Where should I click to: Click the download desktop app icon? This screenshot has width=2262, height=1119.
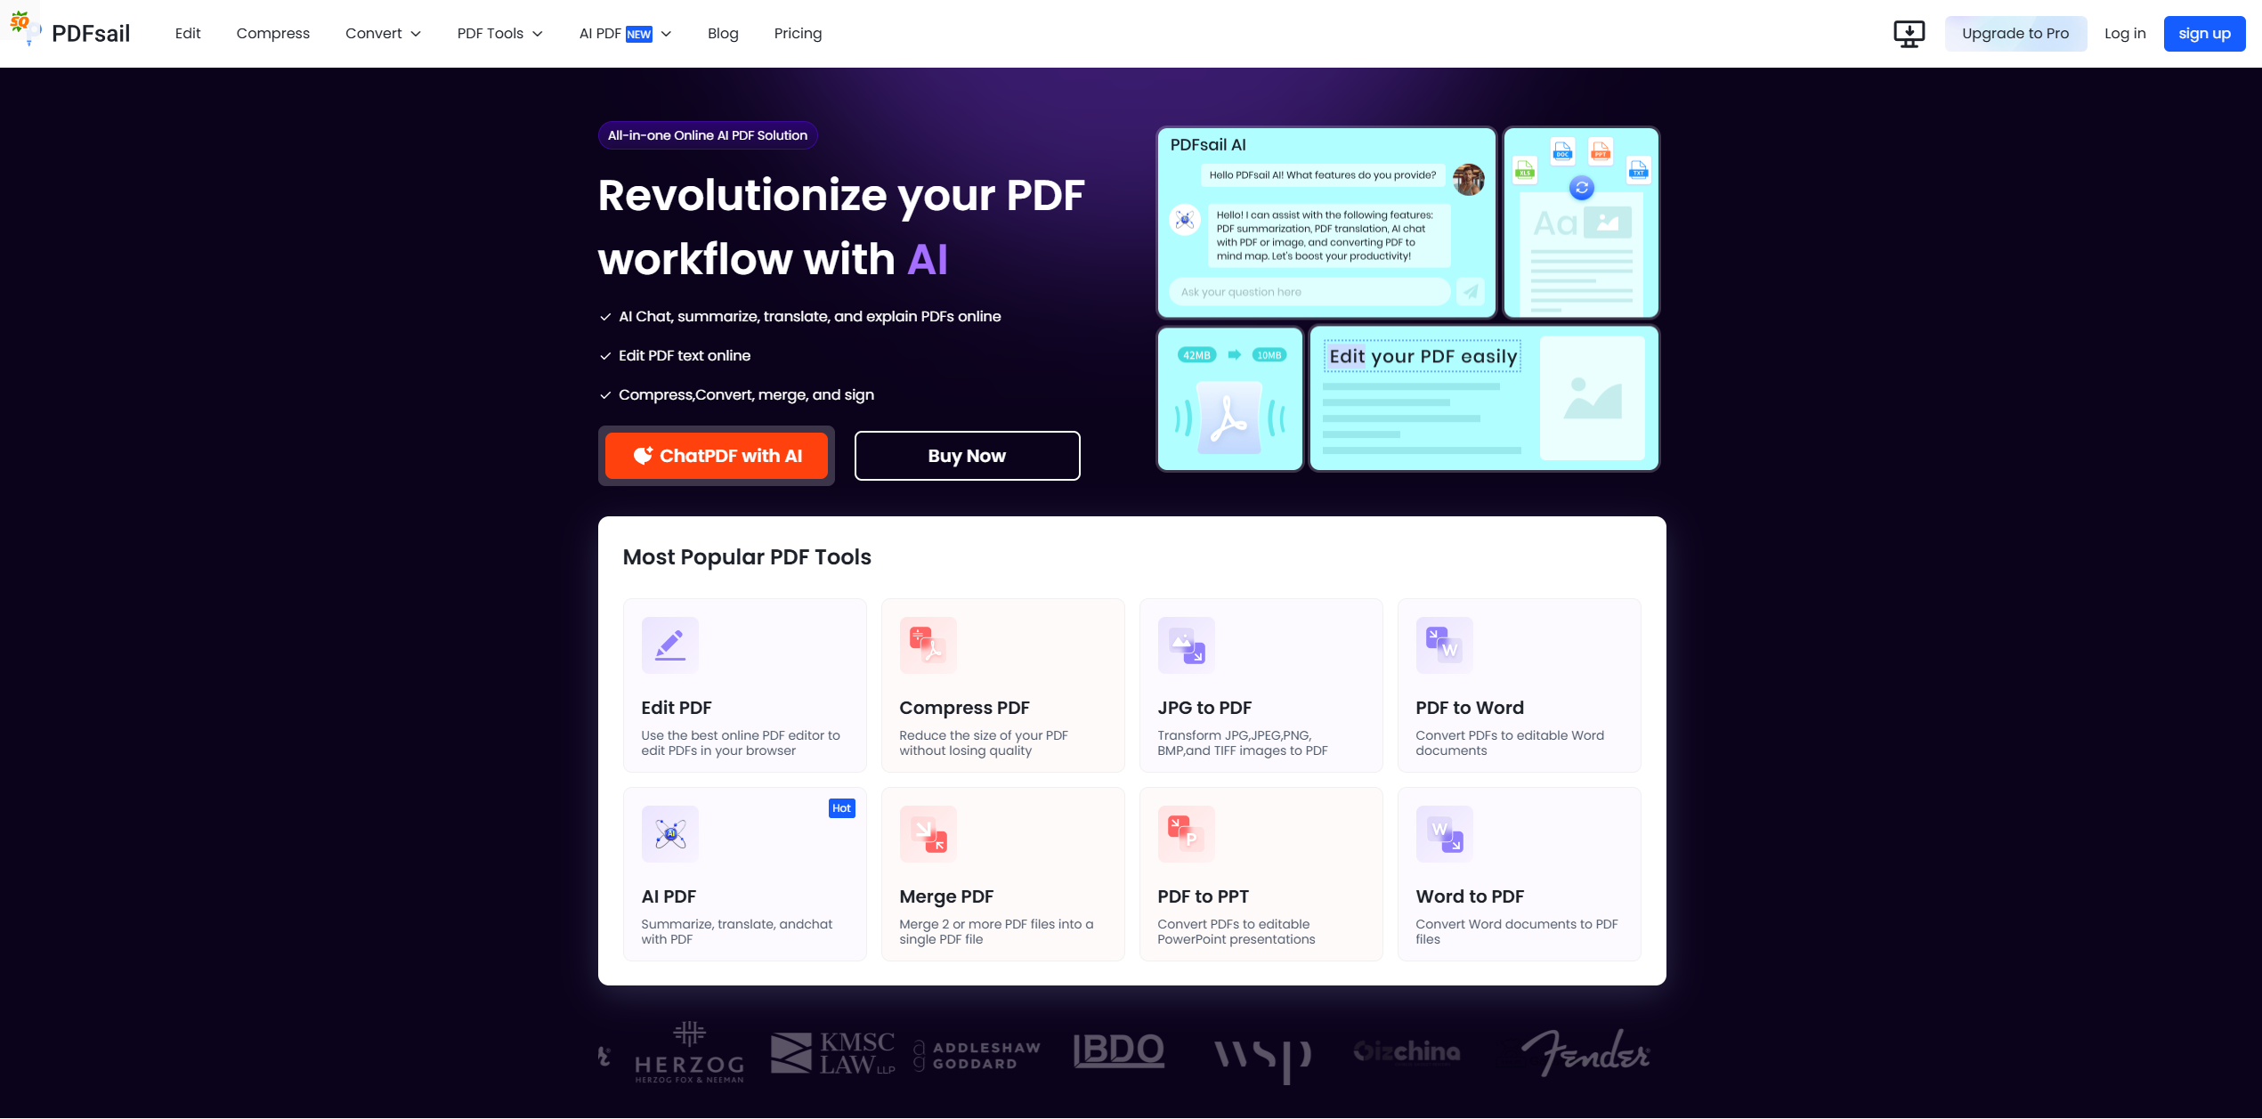click(x=1907, y=33)
